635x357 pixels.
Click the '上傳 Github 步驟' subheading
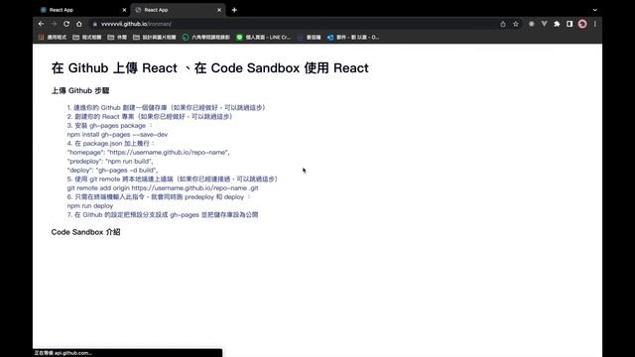[80, 90]
